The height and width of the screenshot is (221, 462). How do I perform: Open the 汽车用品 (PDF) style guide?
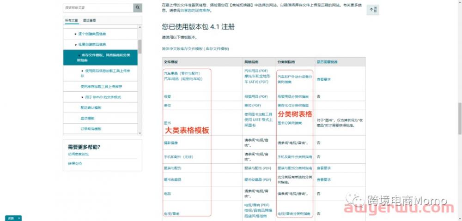coord(256,71)
